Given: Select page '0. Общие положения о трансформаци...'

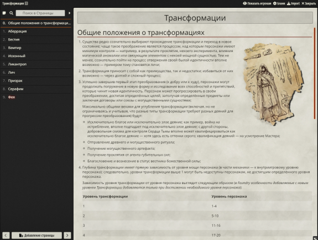Looking at the screenshot, I should 36,23.
